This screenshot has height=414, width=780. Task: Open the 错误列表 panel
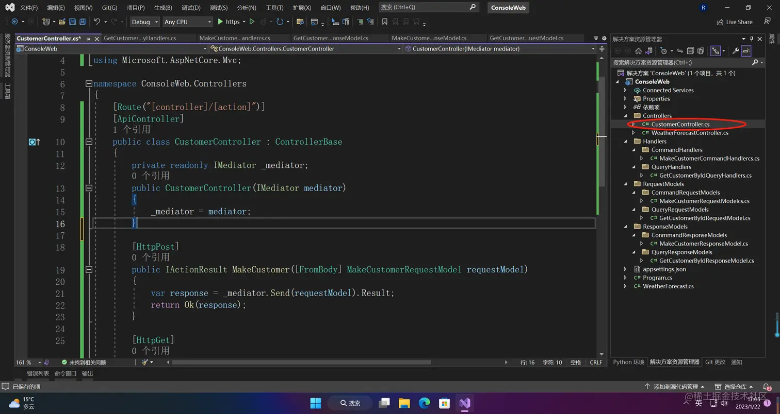[x=38, y=373]
